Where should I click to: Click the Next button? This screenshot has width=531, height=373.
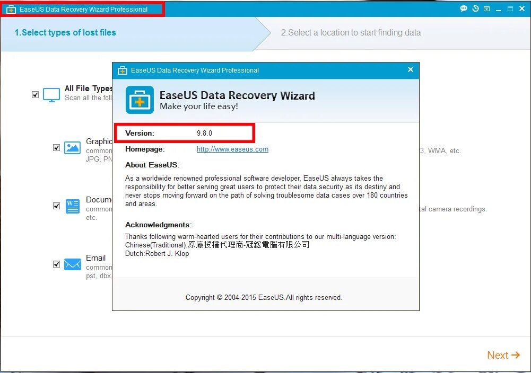[503, 355]
